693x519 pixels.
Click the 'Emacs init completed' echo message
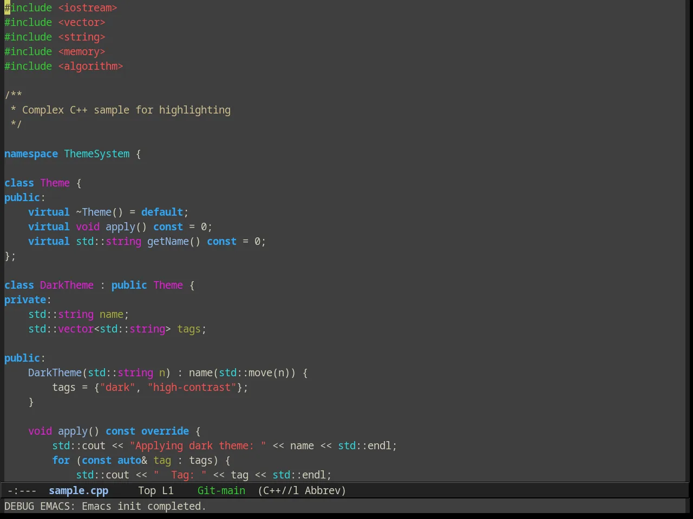pos(144,506)
